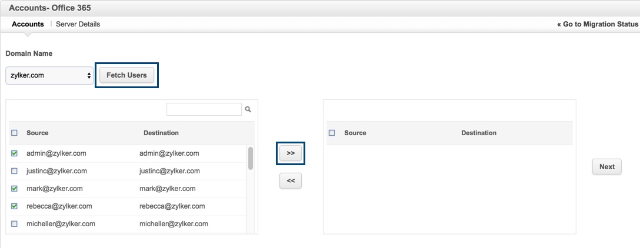Uncheck rebecca@zylker.com checkbox
640x248 pixels.
(x=14, y=206)
